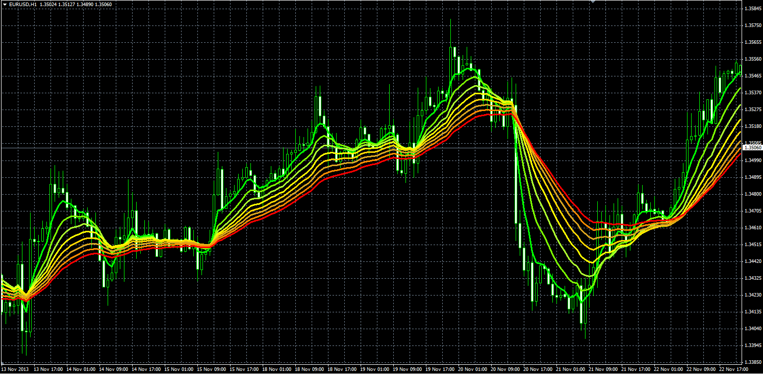The height and width of the screenshot is (374, 763).
Task: Click the 20 Nov 17:00 time label
Action: click(539, 369)
